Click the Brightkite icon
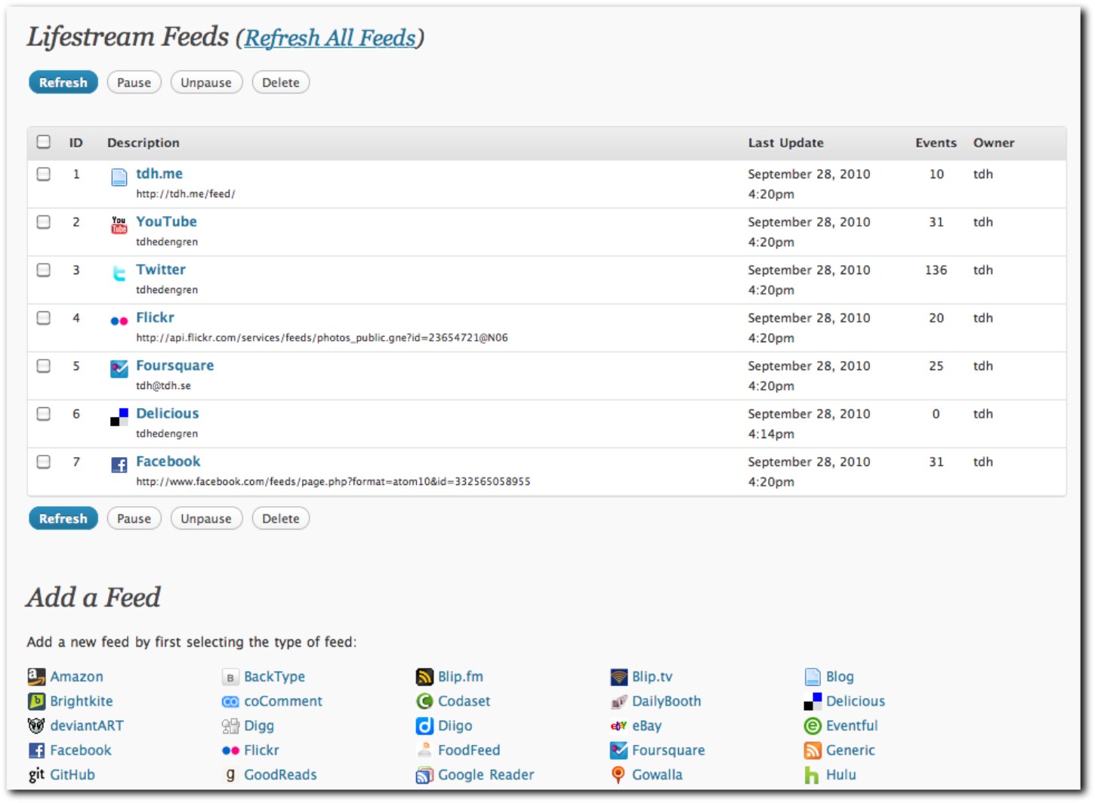This screenshot has height=803, width=1095. pos(36,701)
